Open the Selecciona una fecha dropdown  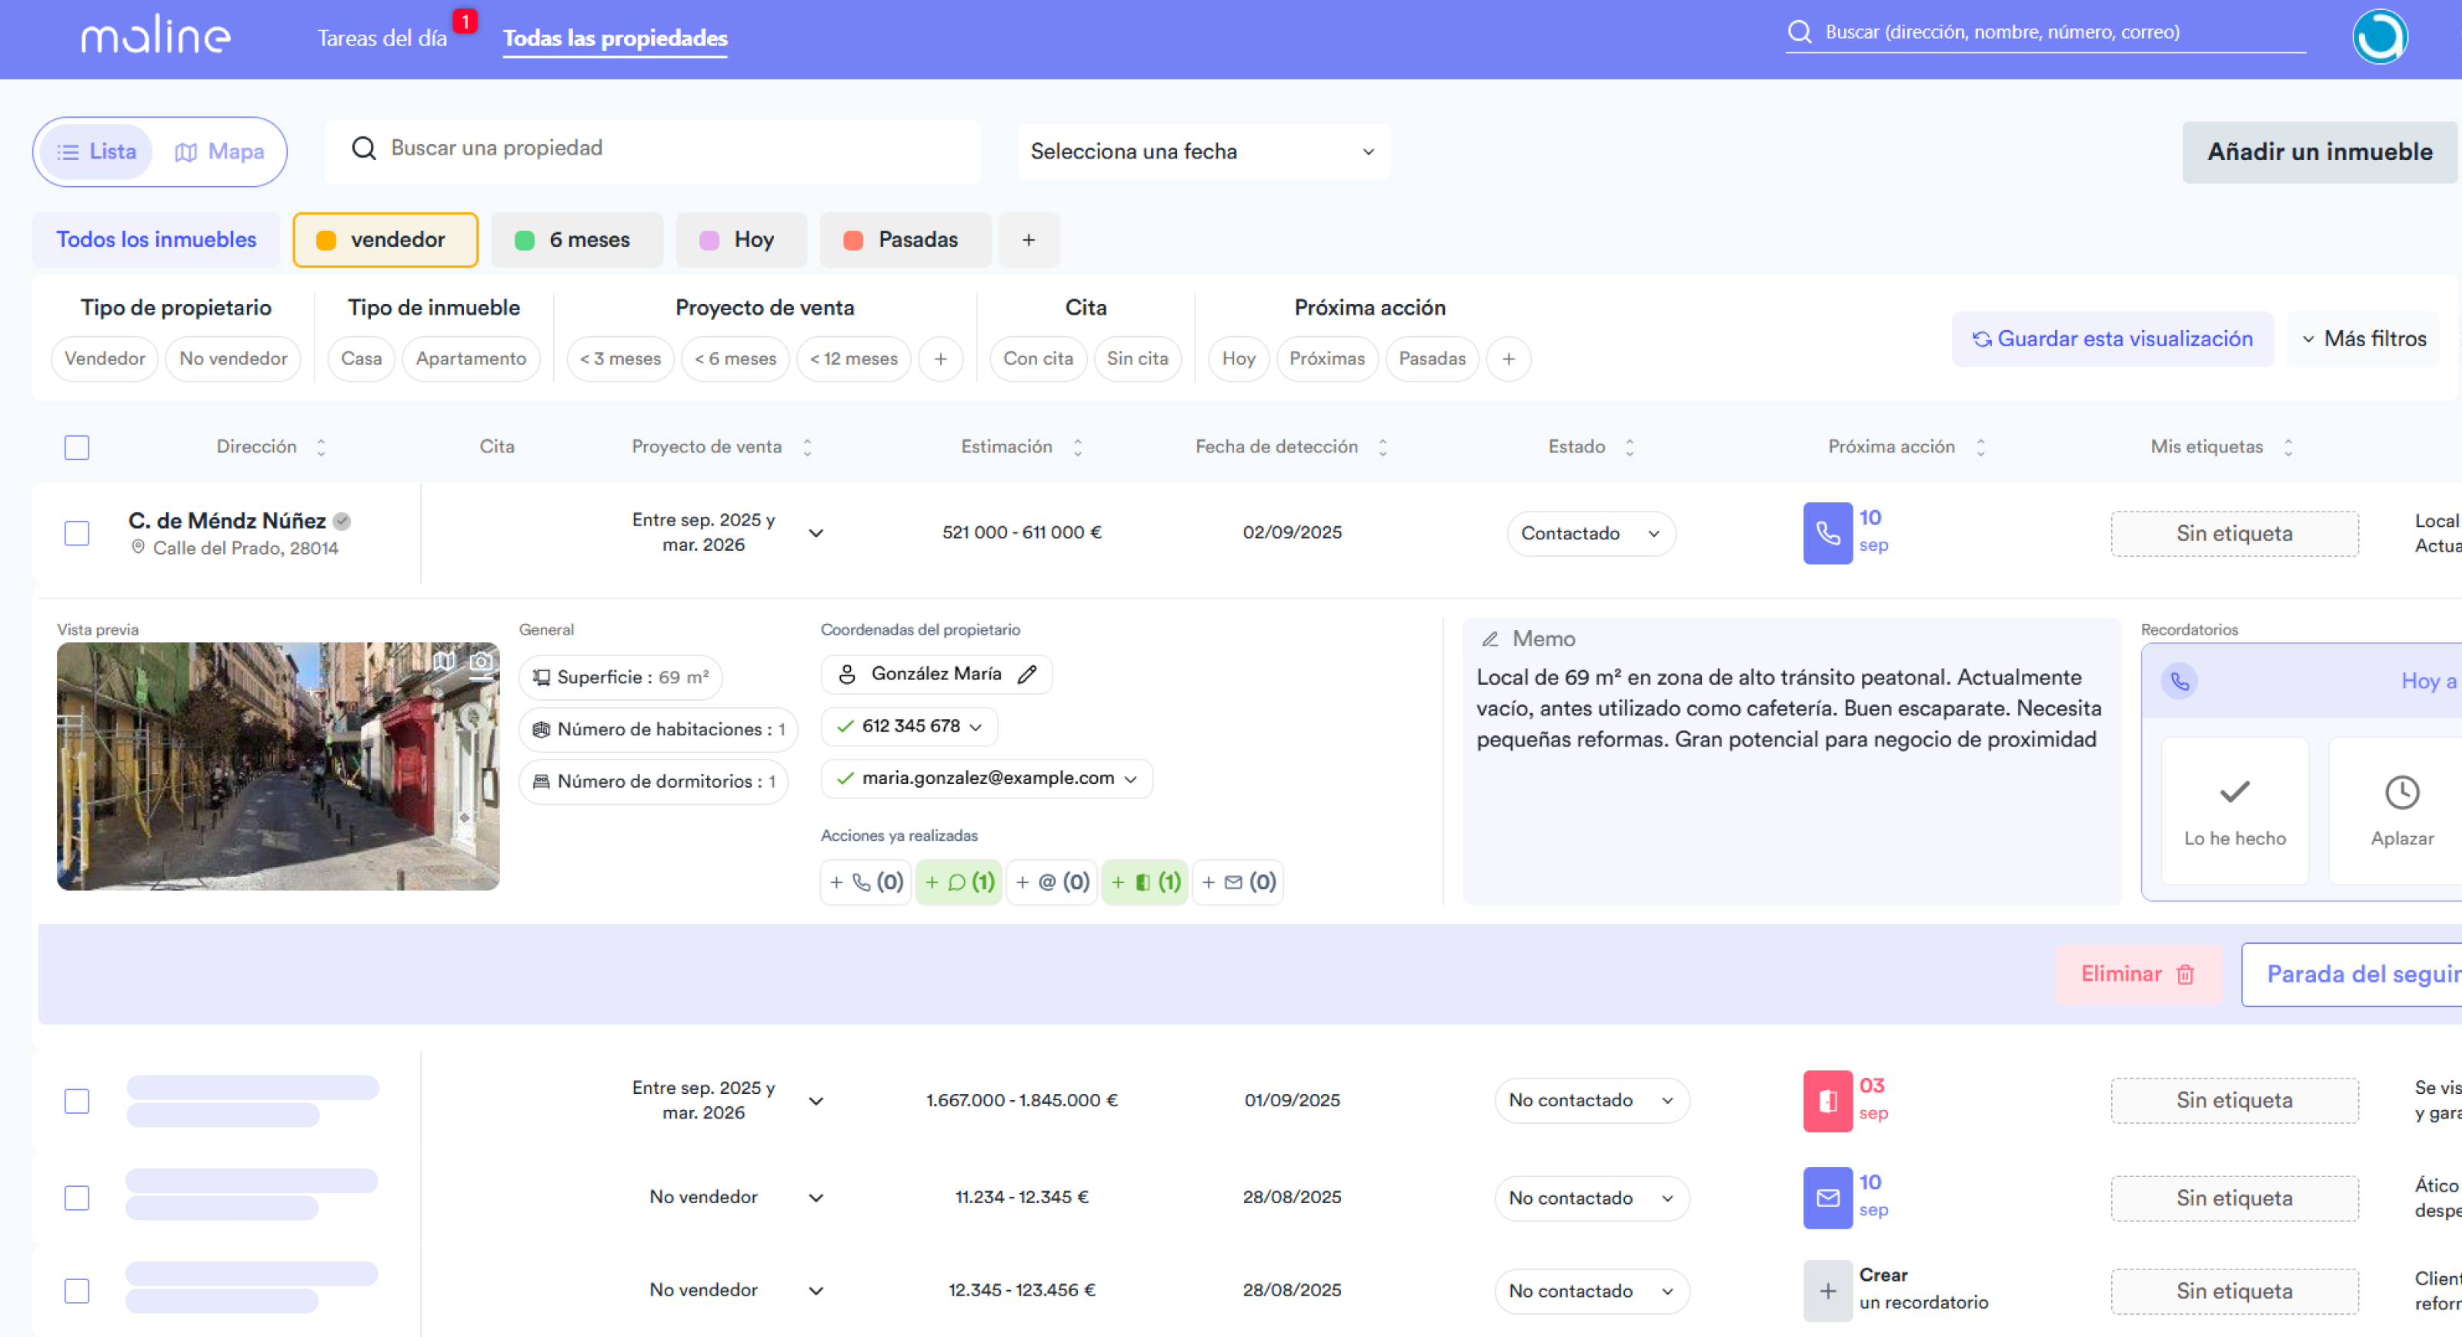tap(1203, 151)
